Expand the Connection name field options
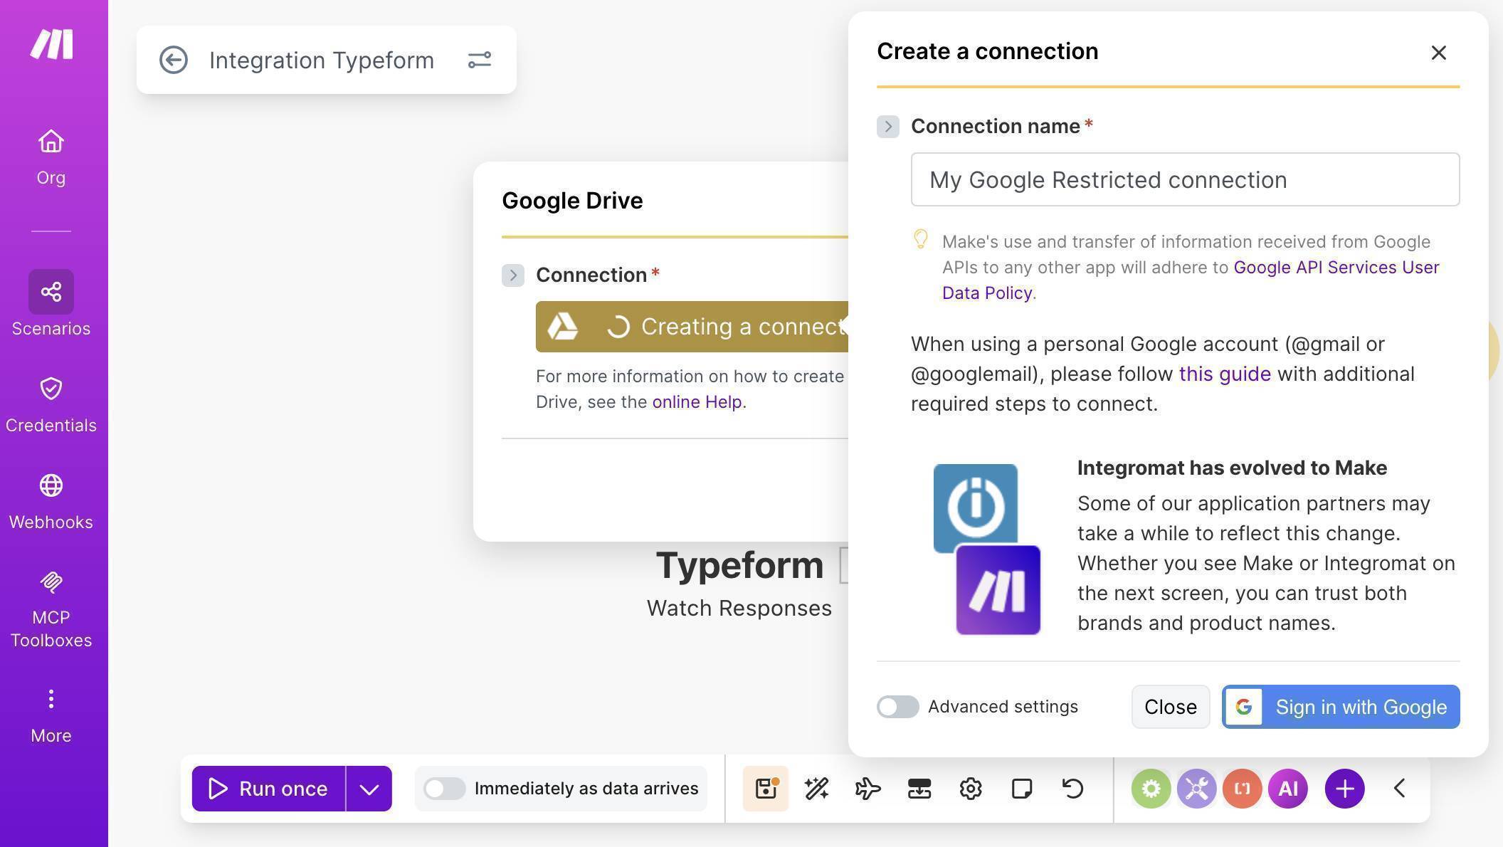Viewport: 1503px width, 847px height. [887, 127]
